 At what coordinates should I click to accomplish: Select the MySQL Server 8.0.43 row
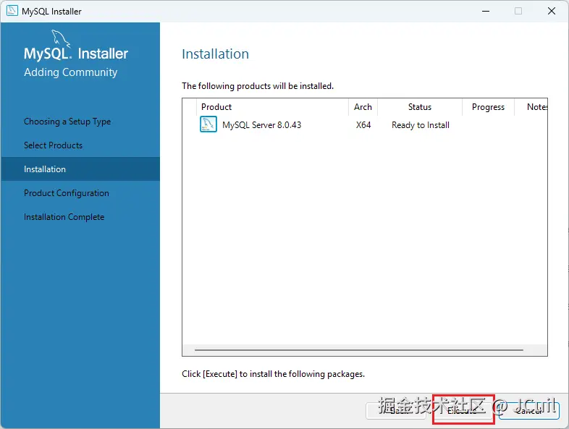pos(365,124)
